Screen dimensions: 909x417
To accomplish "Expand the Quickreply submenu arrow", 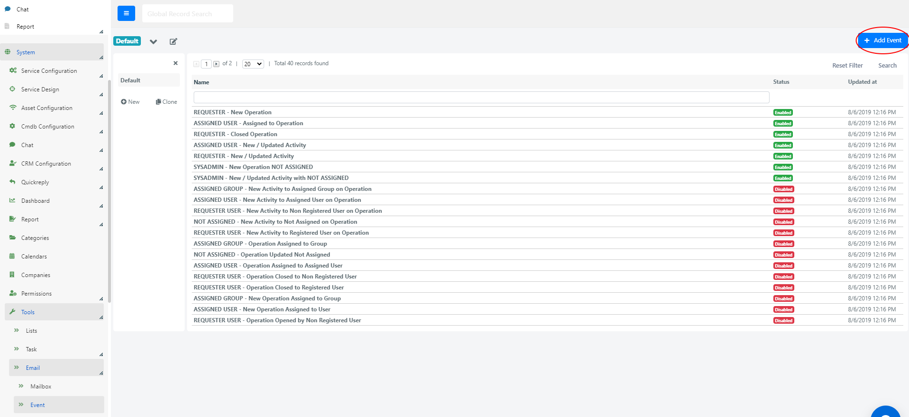I will tap(101, 187).
